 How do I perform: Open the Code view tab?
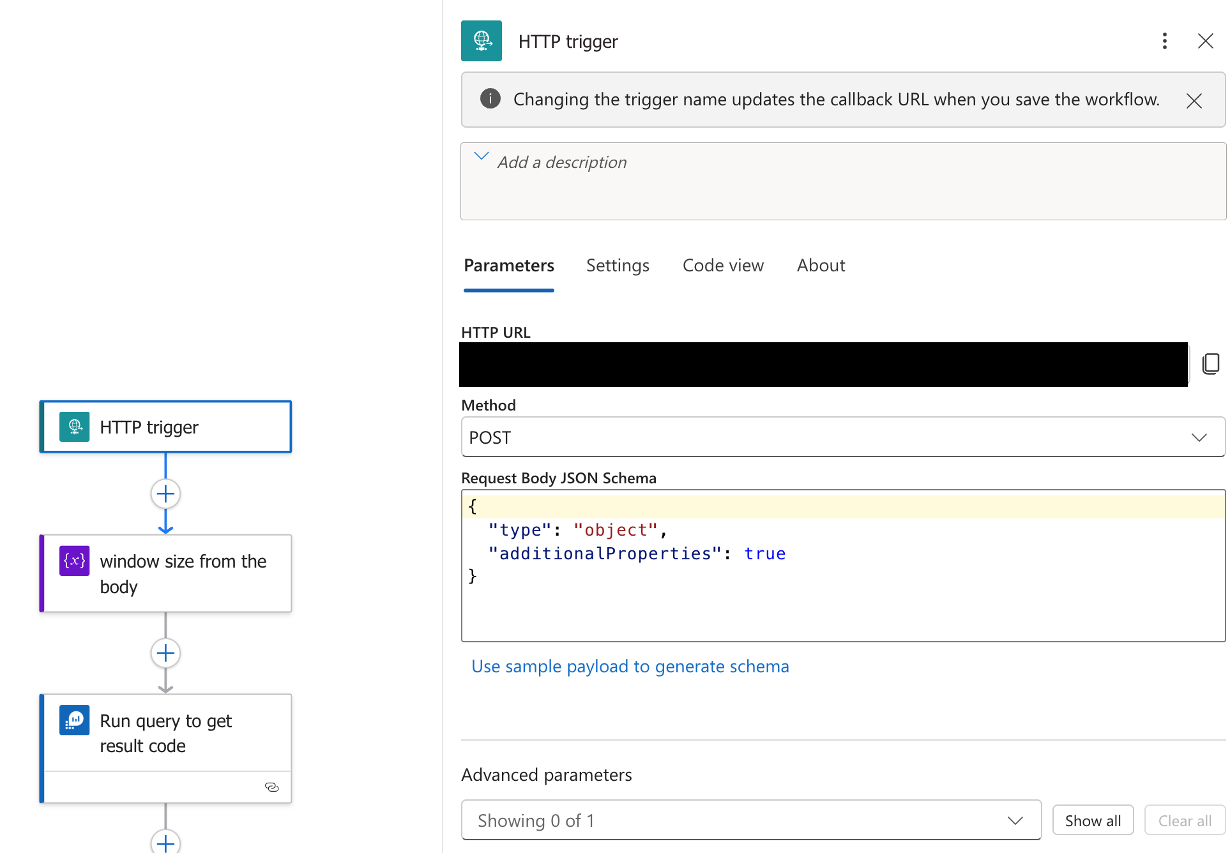point(723,266)
